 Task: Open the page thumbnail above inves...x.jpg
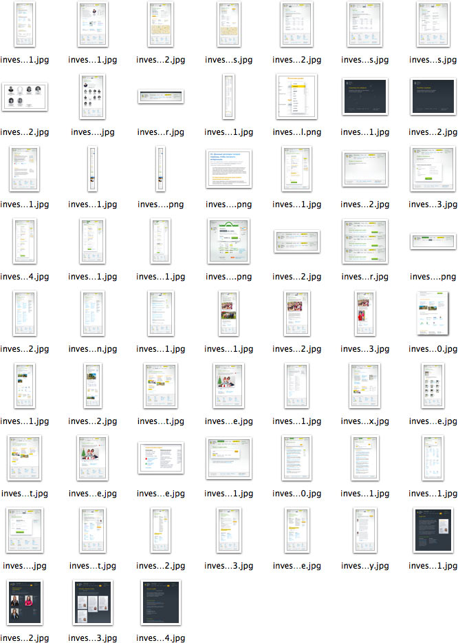[364, 386]
